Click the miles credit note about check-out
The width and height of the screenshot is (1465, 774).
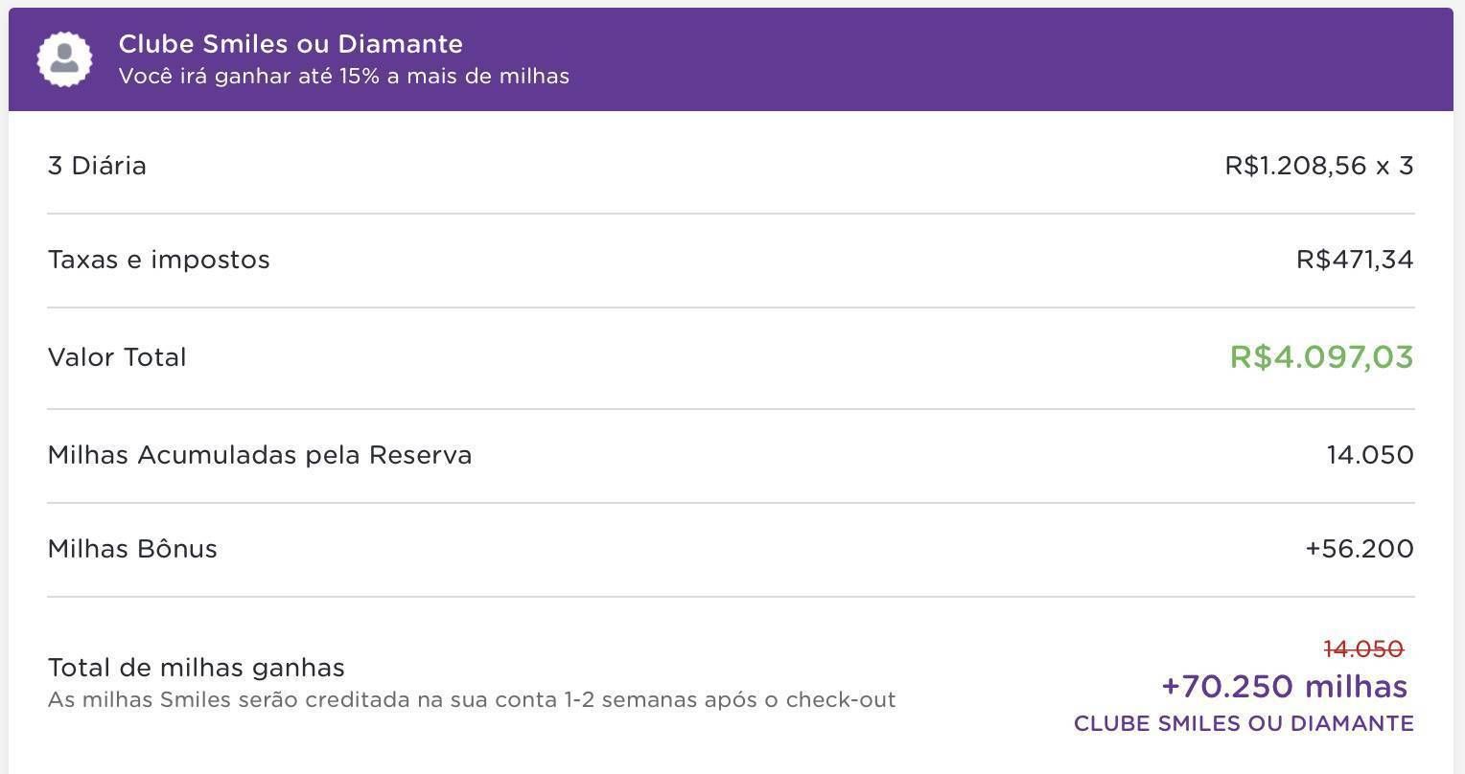click(x=472, y=700)
